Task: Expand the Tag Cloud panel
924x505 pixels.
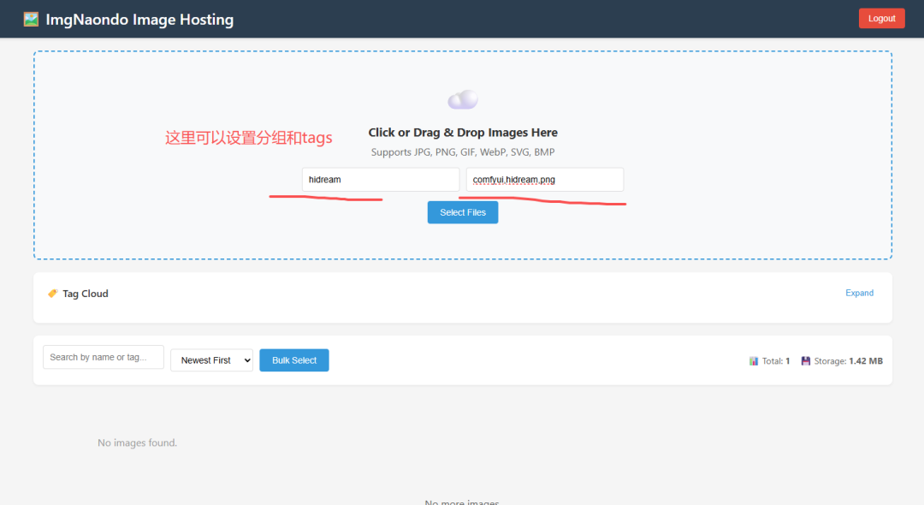Action: coord(859,293)
